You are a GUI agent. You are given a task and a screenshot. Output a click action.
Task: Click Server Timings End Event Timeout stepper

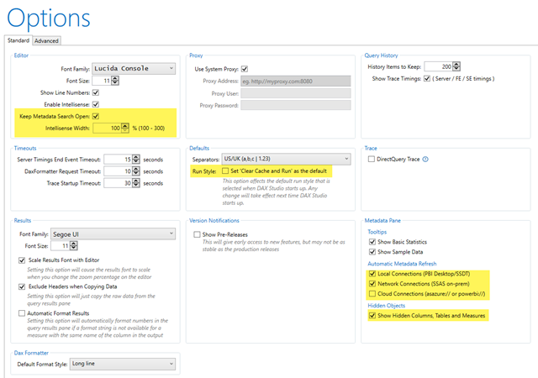point(136,159)
